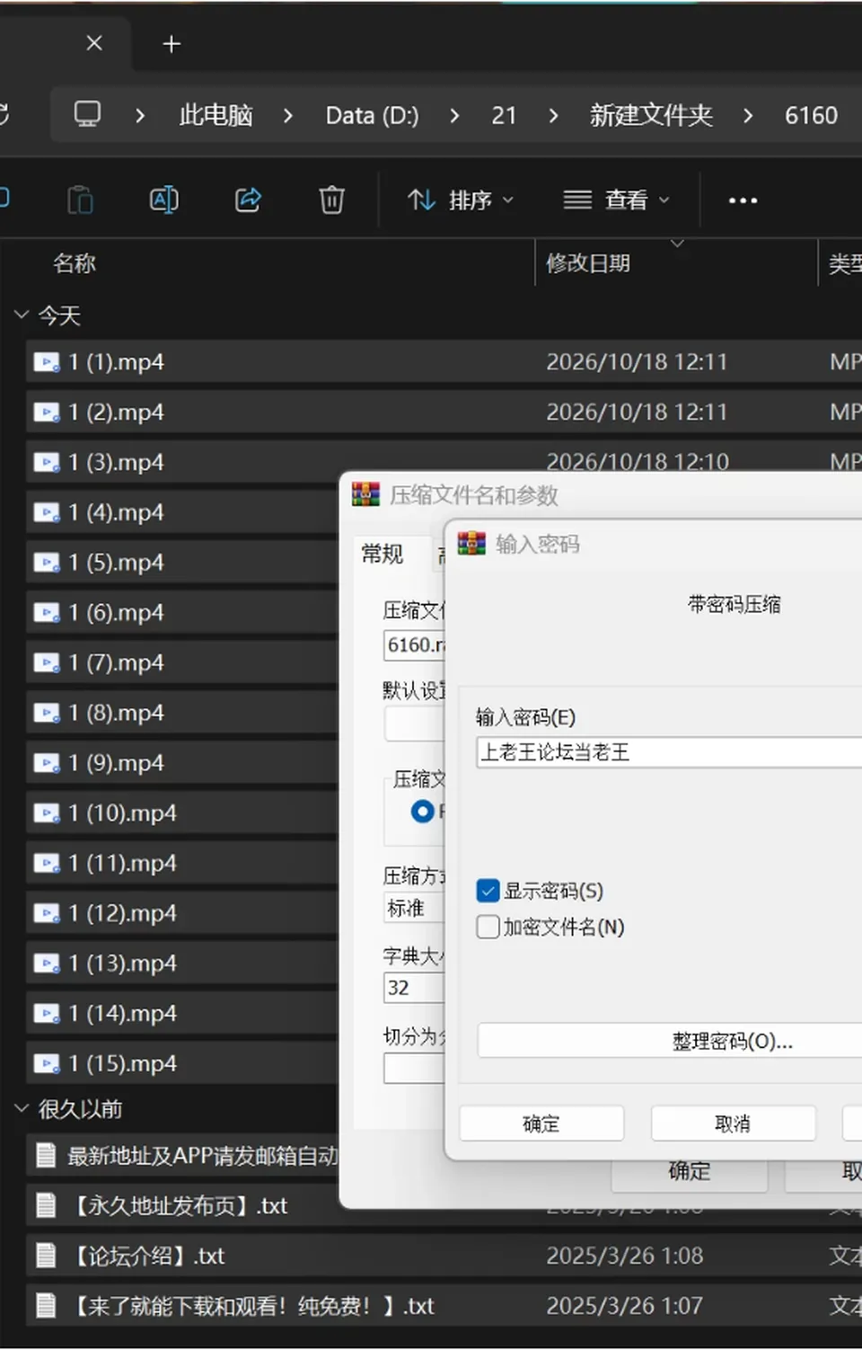Add a new Explorer tab with plus icon
Viewport: 862px width, 1350px height.
[x=171, y=44]
